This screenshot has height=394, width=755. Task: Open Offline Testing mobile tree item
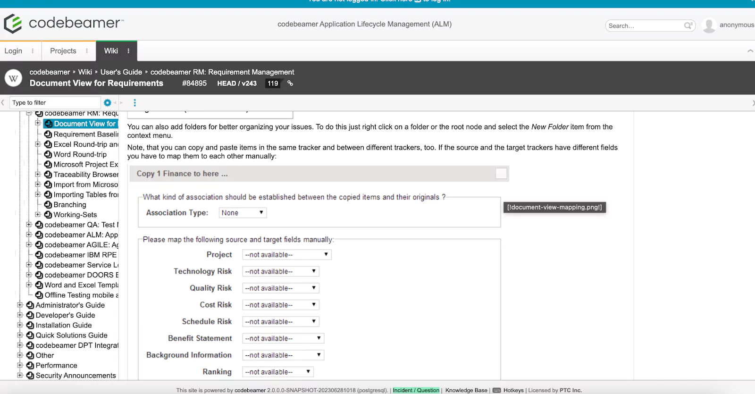pyautogui.click(x=81, y=295)
